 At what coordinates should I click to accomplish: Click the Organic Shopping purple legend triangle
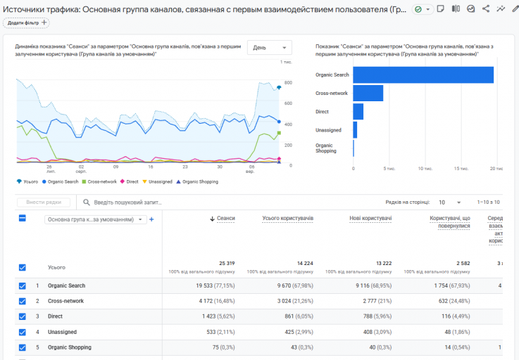click(178, 181)
